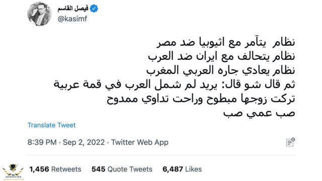
Task: Open the Twitter Web App source link
Action: coord(140,142)
